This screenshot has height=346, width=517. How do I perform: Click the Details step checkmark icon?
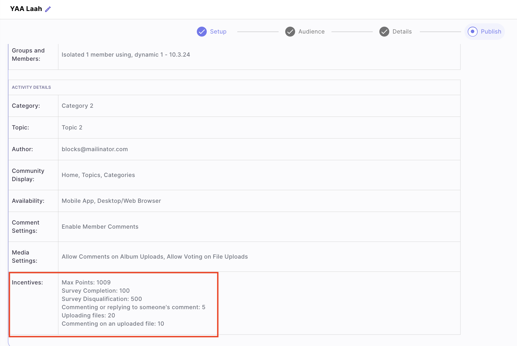pyautogui.click(x=384, y=32)
